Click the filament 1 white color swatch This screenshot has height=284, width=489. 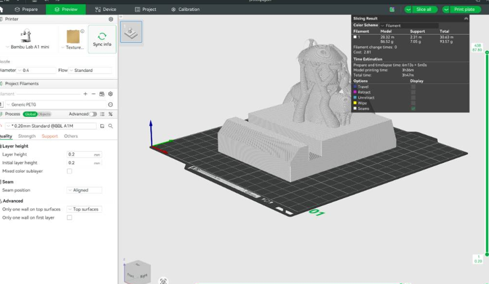coord(355,37)
